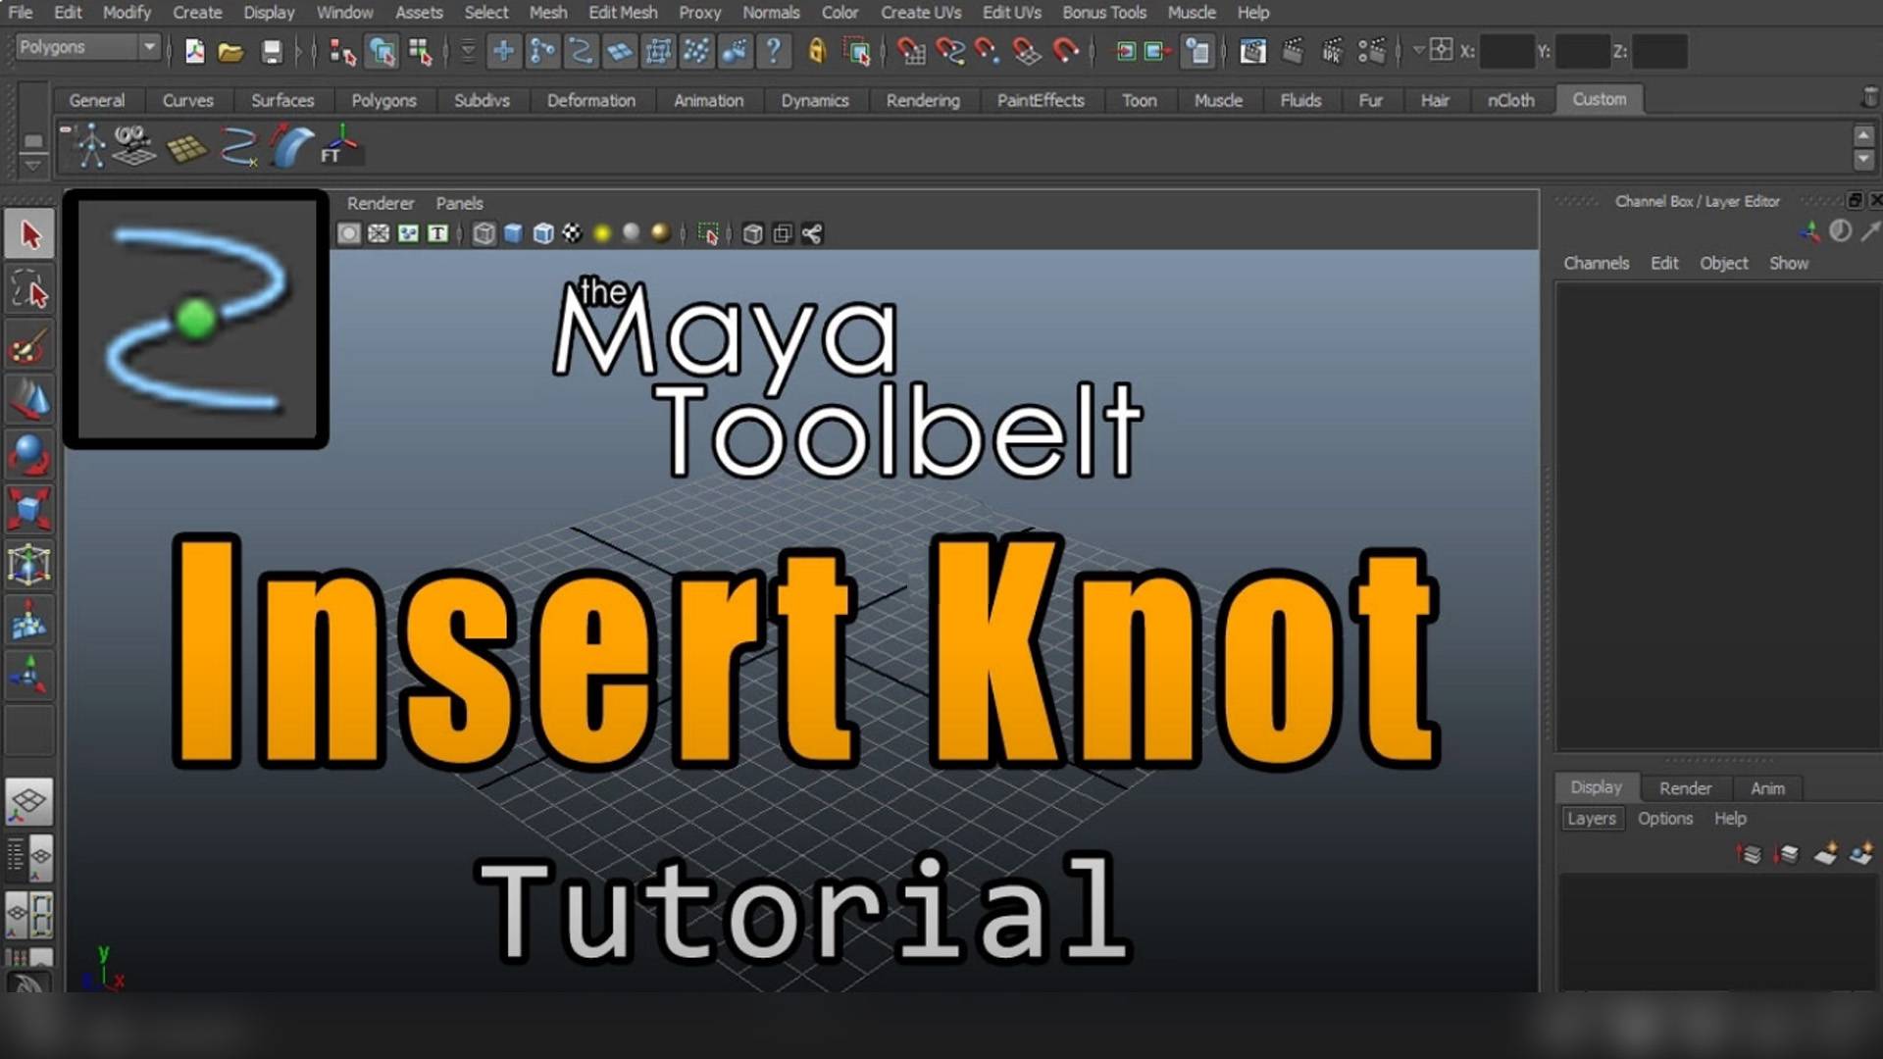Screen dimensions: 1883x1059
Task: Open the layer editor Options menu
Action: [x=1664, y=818]
